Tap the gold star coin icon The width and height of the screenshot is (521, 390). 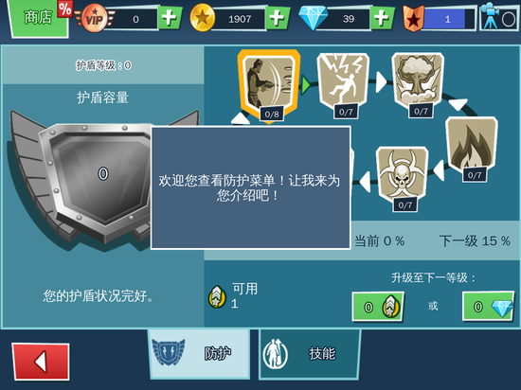[203, 18]
